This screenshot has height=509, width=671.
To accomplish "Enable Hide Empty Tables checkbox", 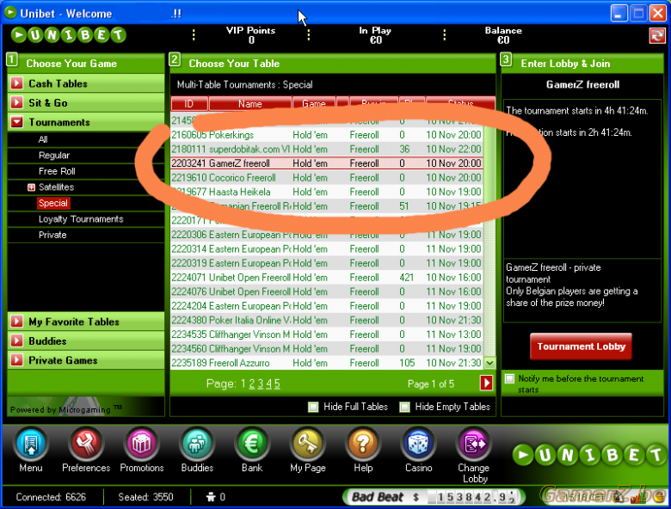I will [404, 407].
